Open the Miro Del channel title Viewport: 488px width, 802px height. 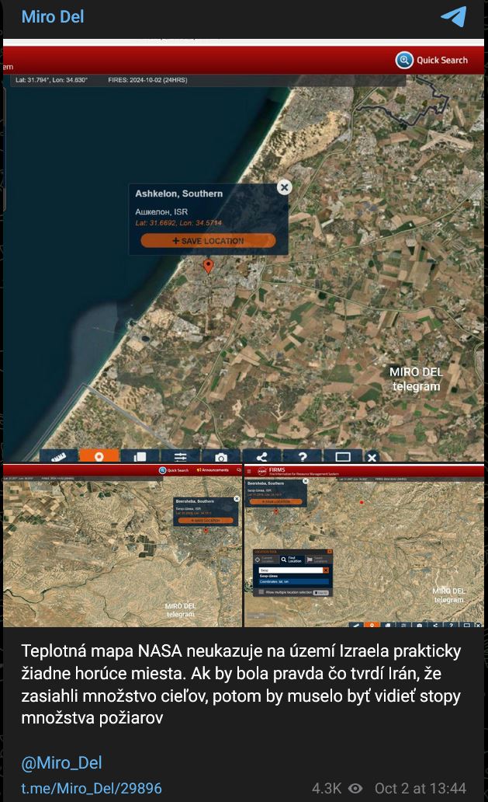click(53, 17)
